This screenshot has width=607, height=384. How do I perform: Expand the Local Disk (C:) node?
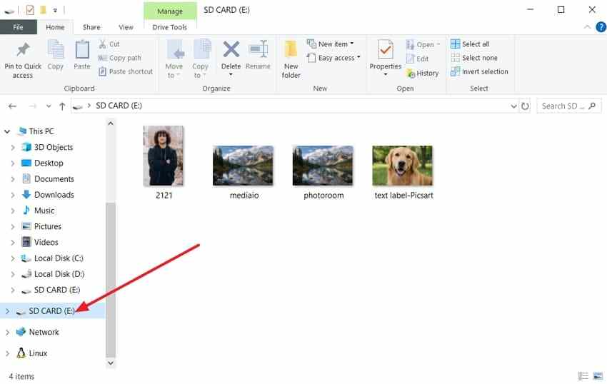(x=12, y=258)
